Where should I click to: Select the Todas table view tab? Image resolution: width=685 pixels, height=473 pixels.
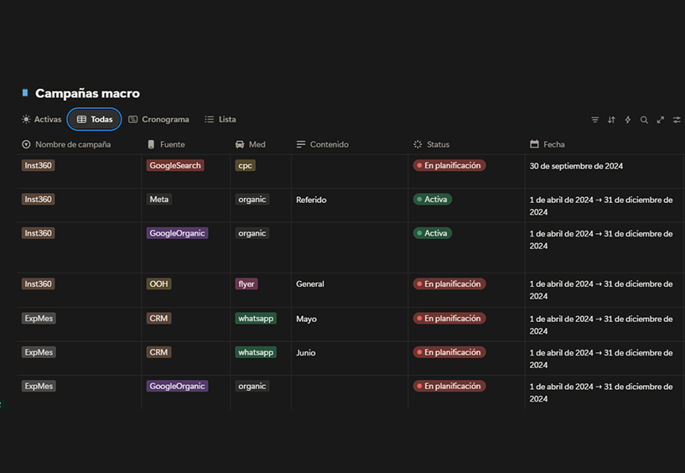tap(95, 120)
